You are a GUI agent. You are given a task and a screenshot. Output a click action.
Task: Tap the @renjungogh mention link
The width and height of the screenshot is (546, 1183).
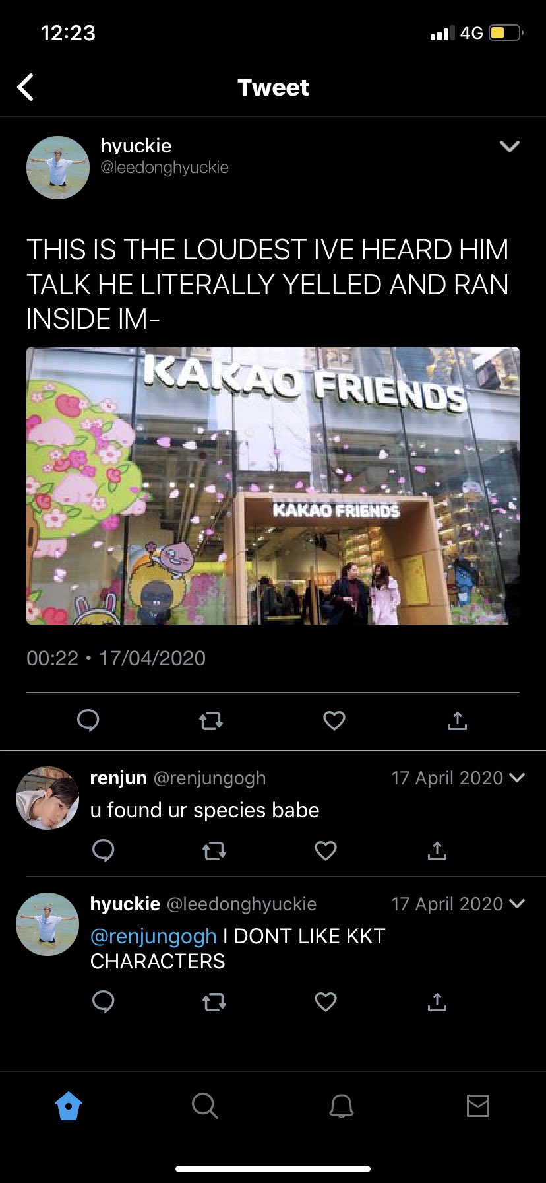[x=153, y=936]
